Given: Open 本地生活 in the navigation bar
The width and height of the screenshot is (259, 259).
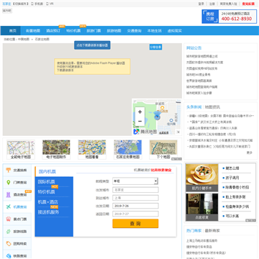Looking at the screenshot, I should point(155,31).
